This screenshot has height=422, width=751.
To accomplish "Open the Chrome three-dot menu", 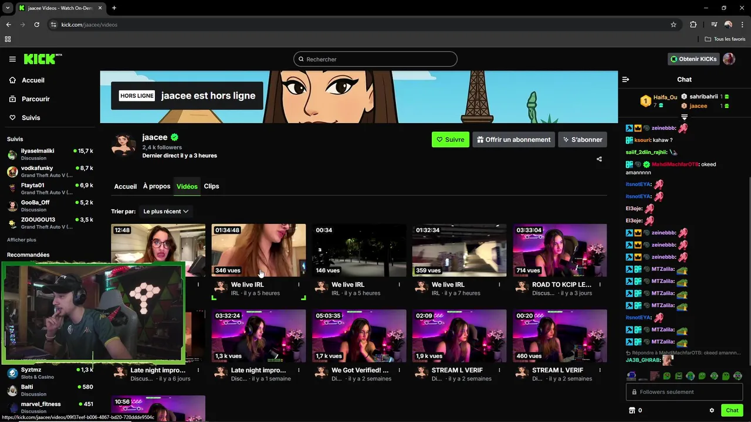I will 743,25.
